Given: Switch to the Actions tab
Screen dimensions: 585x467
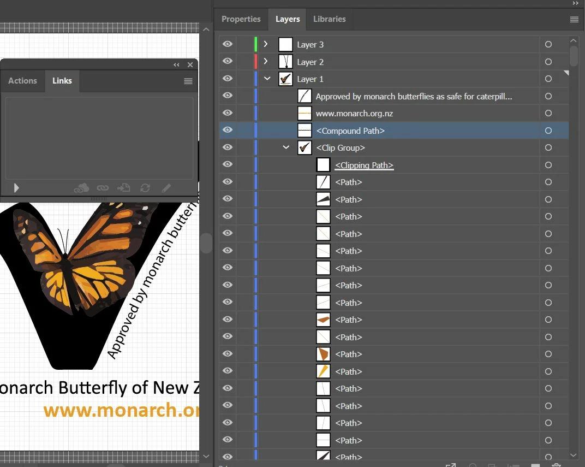Looking at the screenshot, I should [x=23, y=81].
